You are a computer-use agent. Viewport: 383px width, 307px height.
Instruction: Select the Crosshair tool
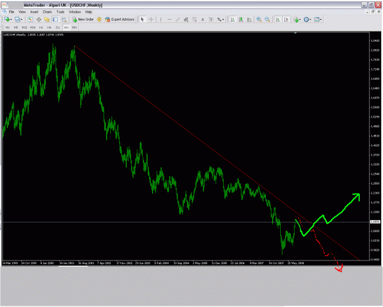(x=151, y=20)
